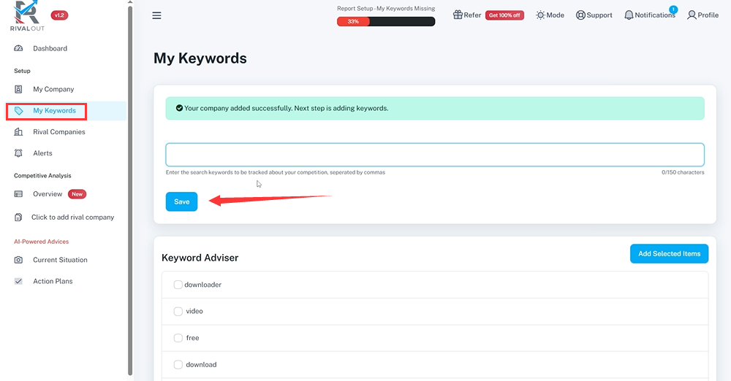The height and width of the screenshot is (381, 731).
Task: Click the Dashboard gauge icon
Action: pos(18,48)
